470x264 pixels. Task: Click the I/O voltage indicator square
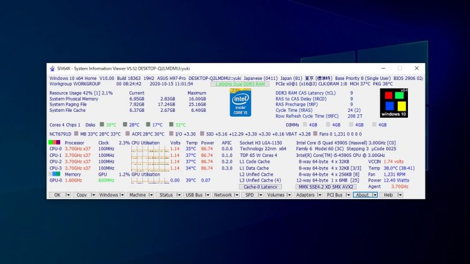point(172,134)
